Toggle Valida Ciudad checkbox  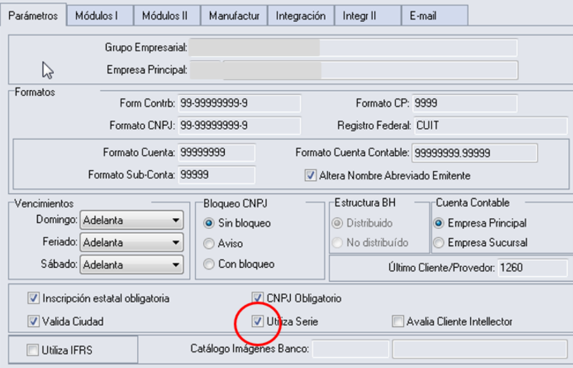33,321
